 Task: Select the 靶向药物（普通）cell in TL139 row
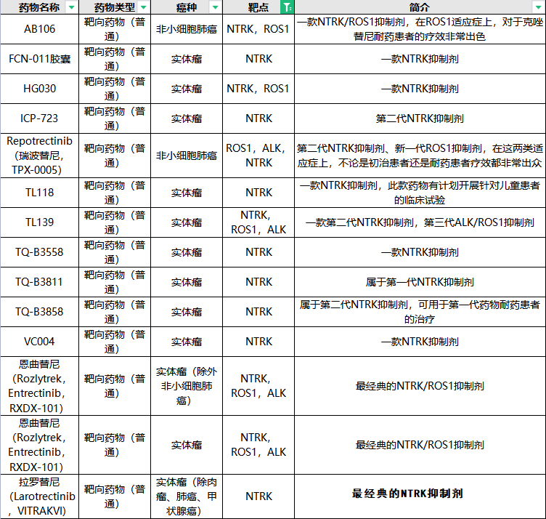pyautogui.click(x=115, y=222)
